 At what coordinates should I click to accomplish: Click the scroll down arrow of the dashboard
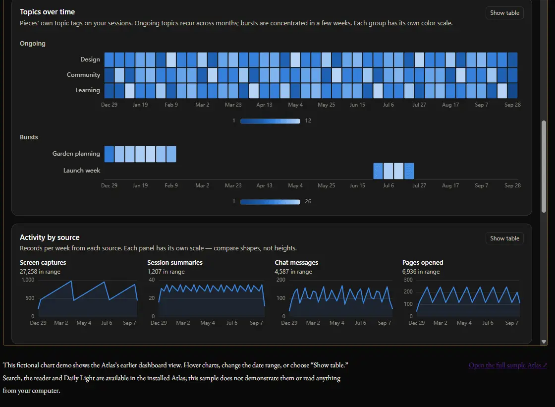pos(544,342)
